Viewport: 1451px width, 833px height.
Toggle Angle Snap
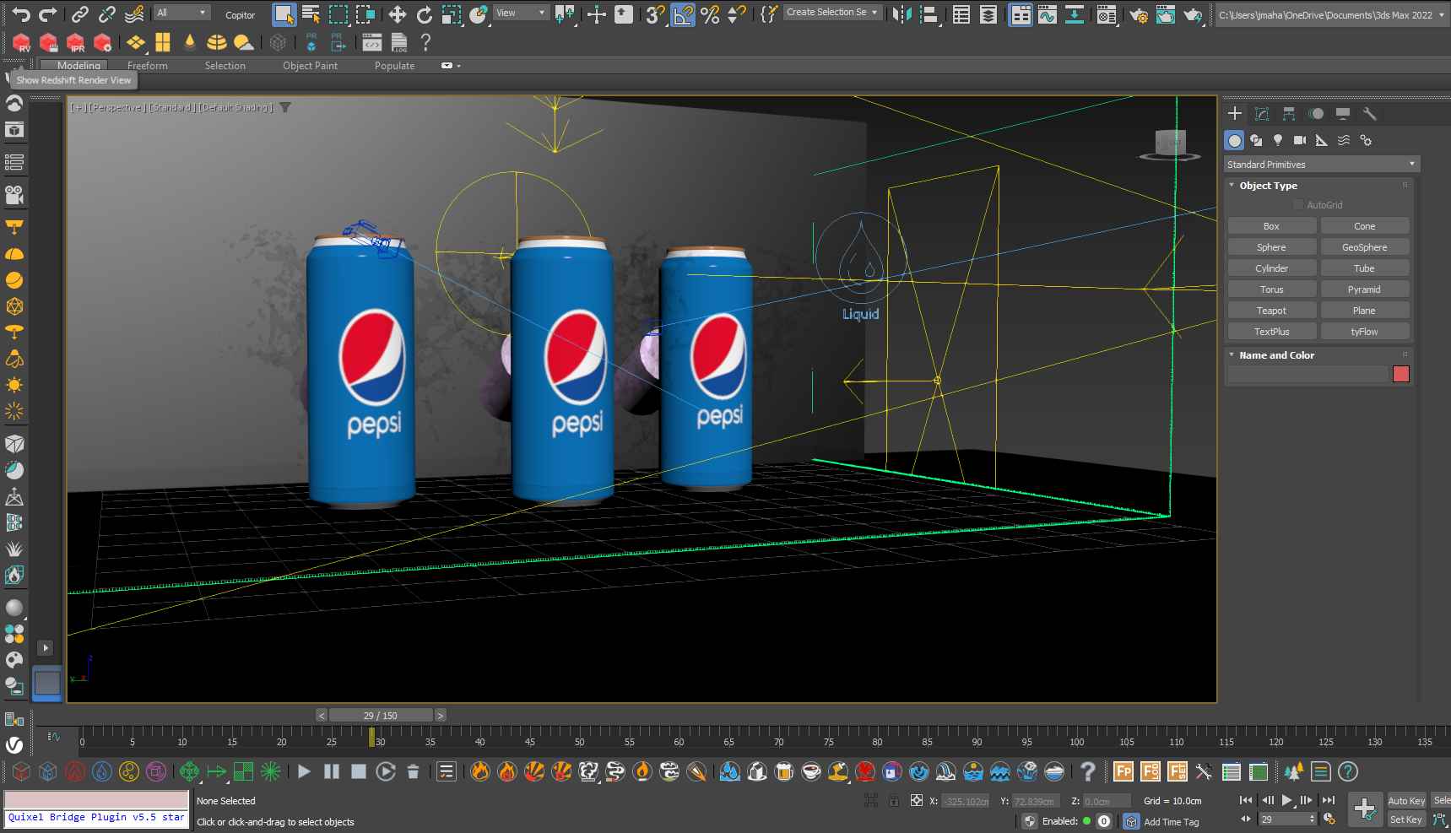pyautogui.click(x=683, y=14)
